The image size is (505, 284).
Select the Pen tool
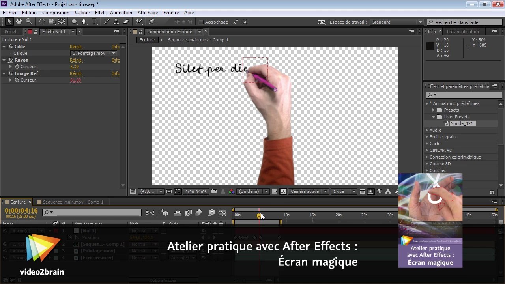tap(84, 22)
